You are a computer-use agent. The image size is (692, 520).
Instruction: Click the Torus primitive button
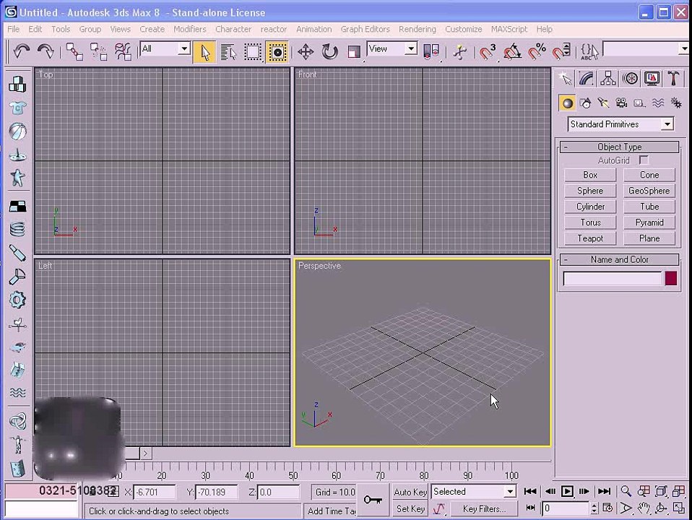point(590,222)
